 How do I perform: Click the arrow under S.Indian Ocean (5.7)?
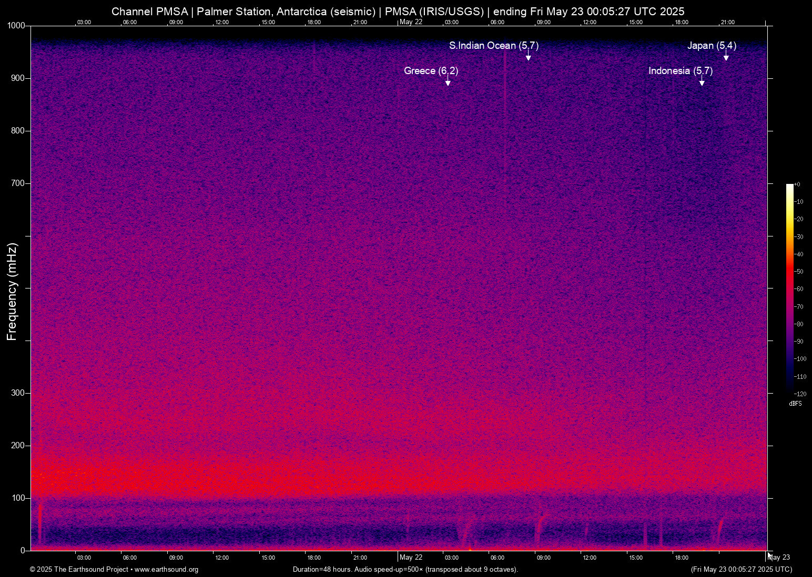coord(528,57)
